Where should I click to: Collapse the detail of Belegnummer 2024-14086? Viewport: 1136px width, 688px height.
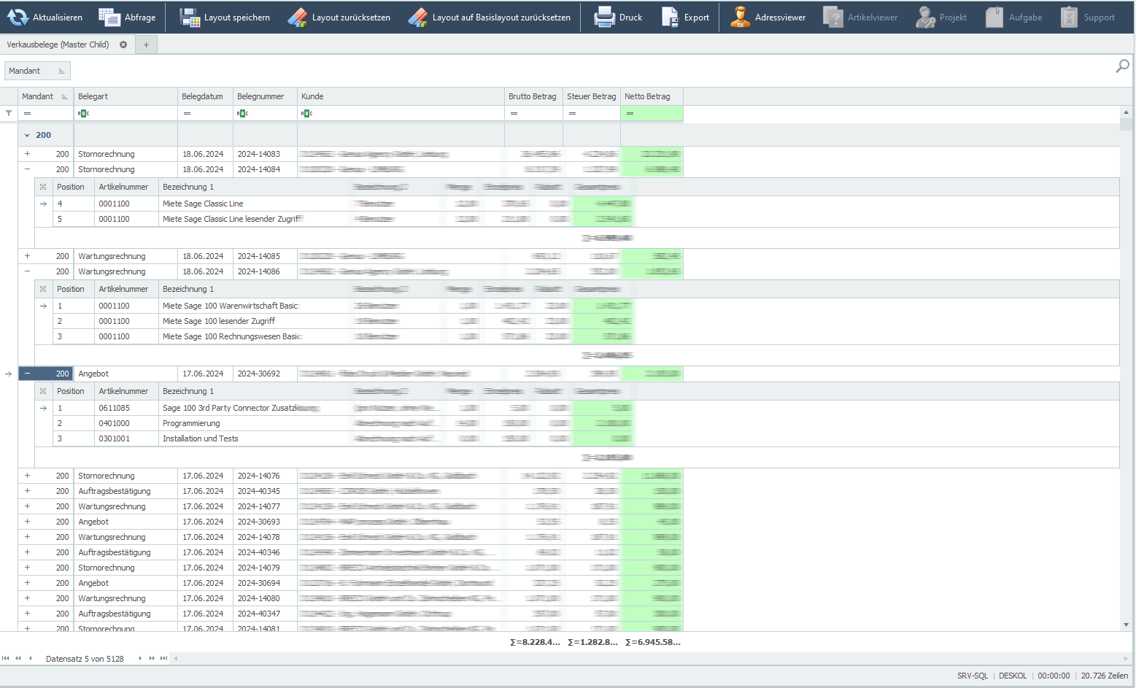coord(27,271)
